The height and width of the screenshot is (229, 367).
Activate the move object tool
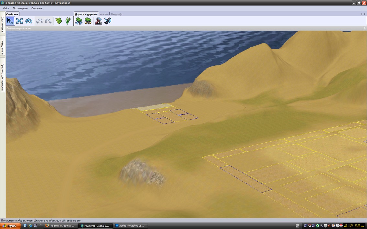pyautogui.click(x=19, y=21)
